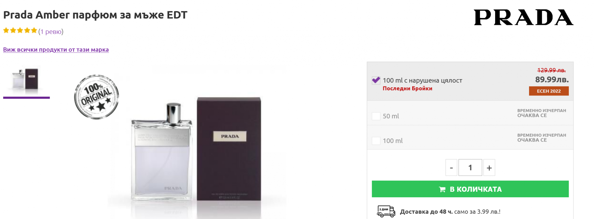594x219 pixels.
Task: Open Виж всички продукти от тази марка link
Action: tap(56, 50)
